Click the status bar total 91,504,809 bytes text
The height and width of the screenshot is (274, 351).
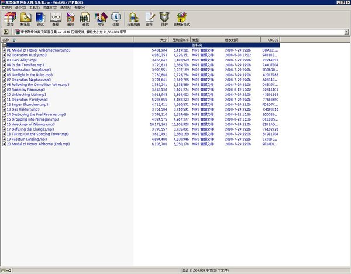(205, 270)
